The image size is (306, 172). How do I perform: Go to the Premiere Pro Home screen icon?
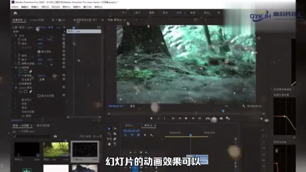(x=15, y=13)
